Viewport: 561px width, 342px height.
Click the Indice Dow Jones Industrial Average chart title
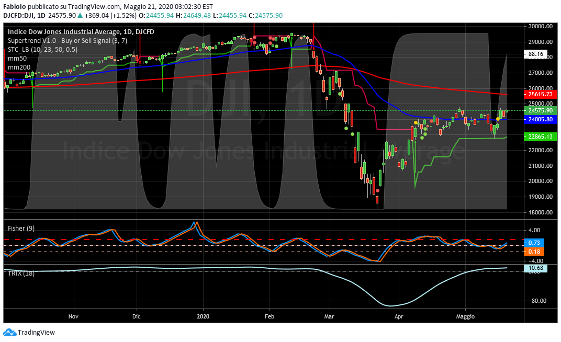pyautogui.click(x=81, y=31)
